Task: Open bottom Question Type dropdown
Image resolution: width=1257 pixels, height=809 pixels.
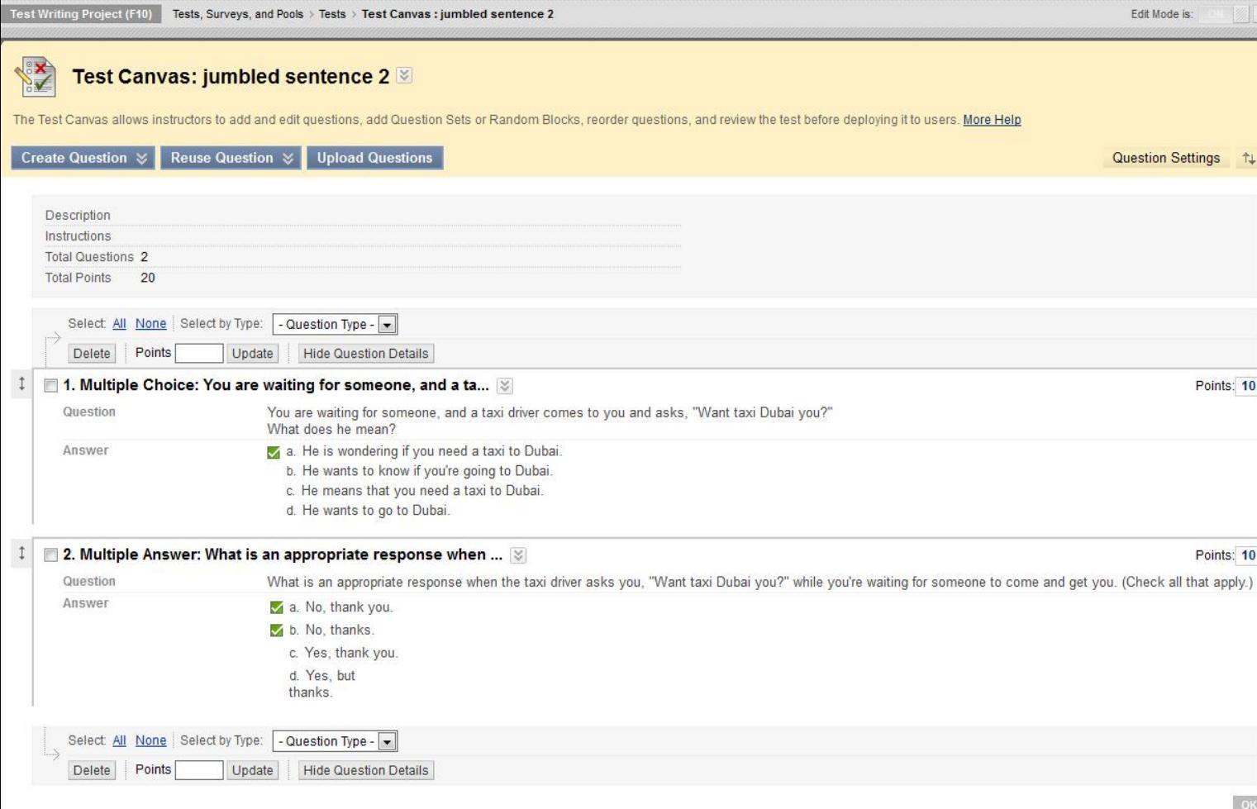Action: pos(335,741)
